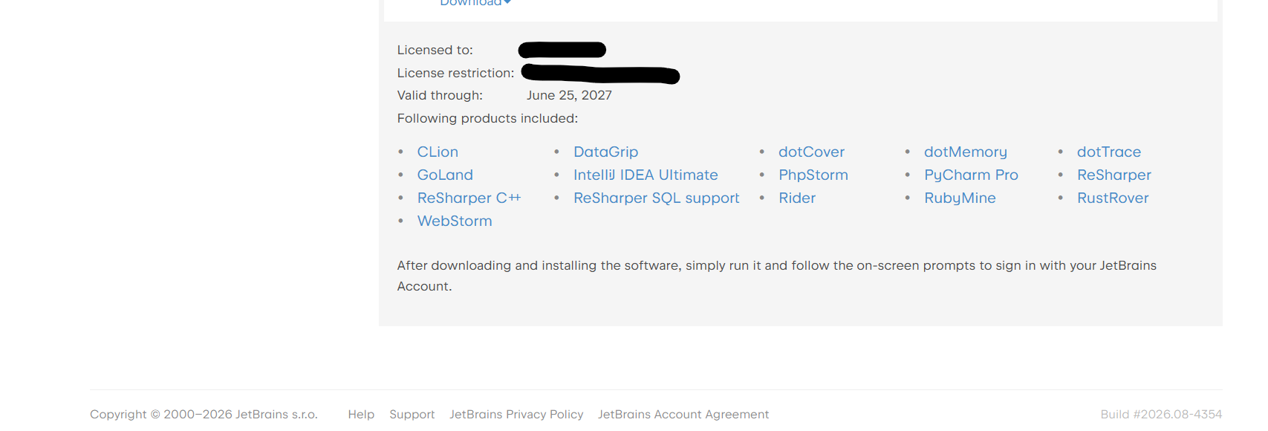Open the JetBrains Account Agreement link
Screen dimensions: 1268x431
pos(683,414)
